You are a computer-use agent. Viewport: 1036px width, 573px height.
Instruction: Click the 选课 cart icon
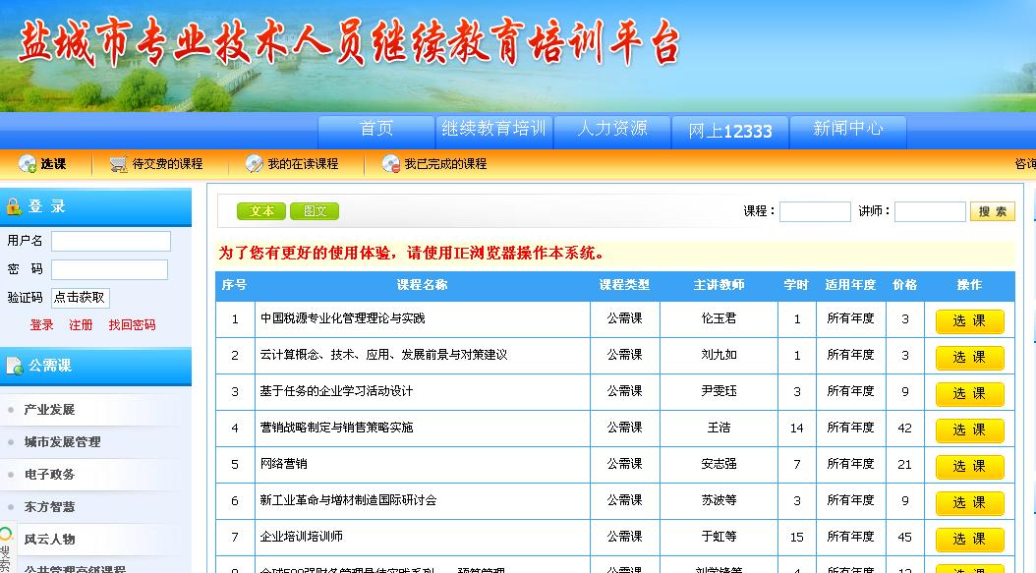pyautogui.click(x=27, y=164)
